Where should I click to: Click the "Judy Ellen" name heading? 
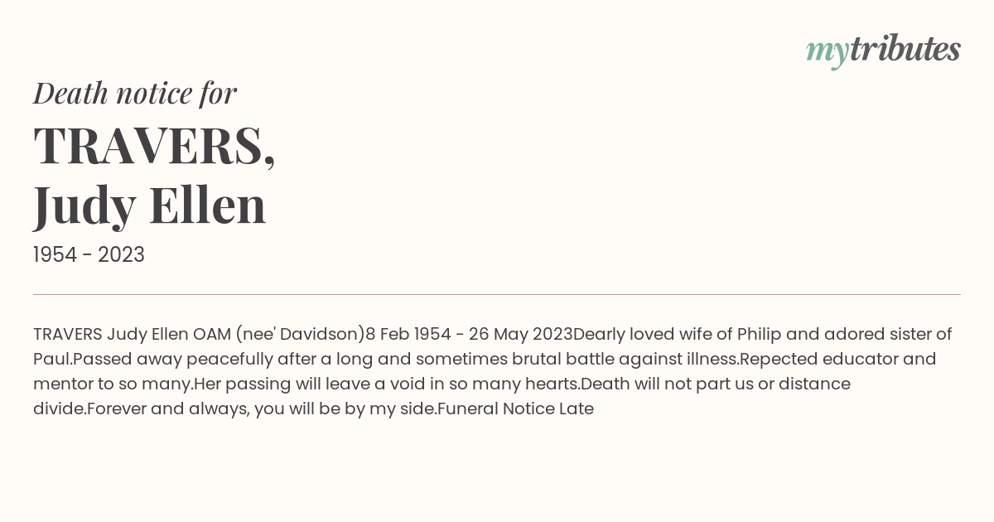[x=150, y=205]
